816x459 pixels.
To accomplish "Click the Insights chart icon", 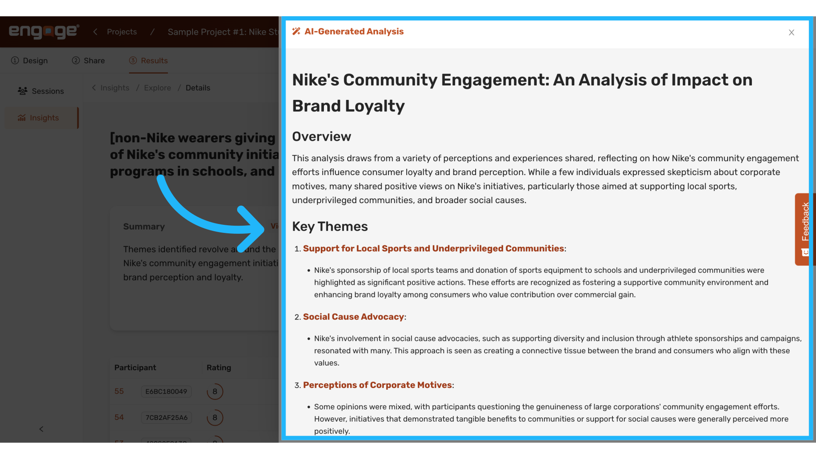I will tap(22, 118).
